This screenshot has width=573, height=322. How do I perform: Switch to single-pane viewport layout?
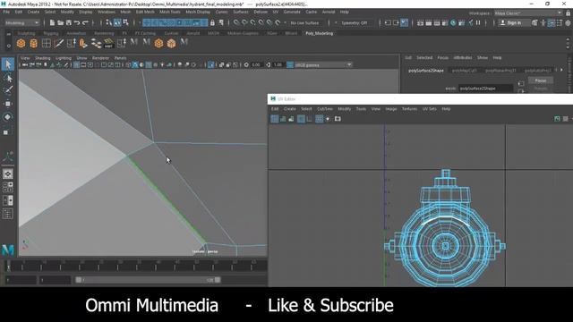8,174
